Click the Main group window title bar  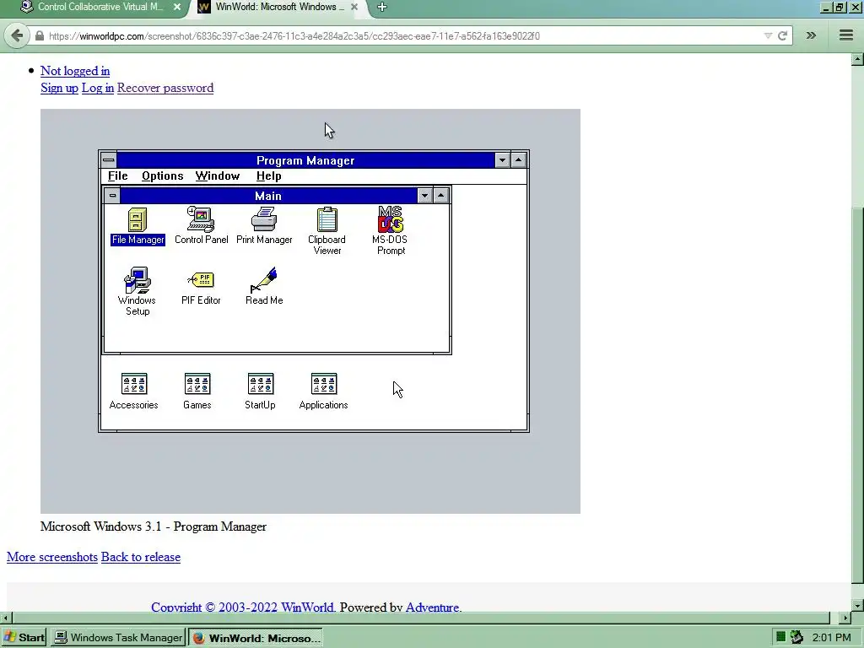268,196
